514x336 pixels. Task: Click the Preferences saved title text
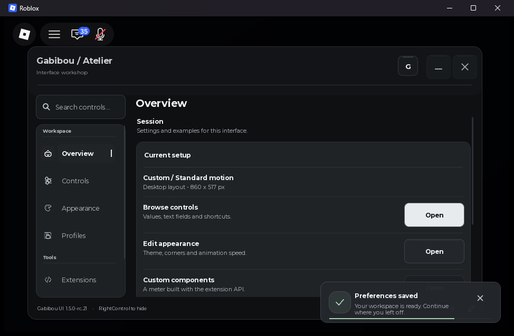386,295
